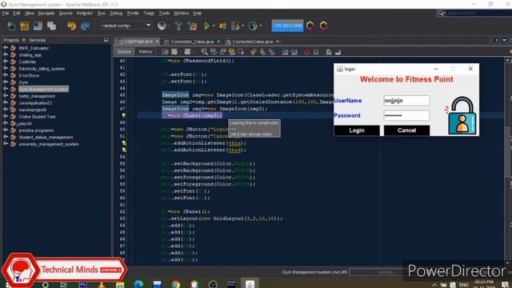This screenshot has width=512, height=288.
Task: Switch to the Services panel tab
Action: [38, 40]
